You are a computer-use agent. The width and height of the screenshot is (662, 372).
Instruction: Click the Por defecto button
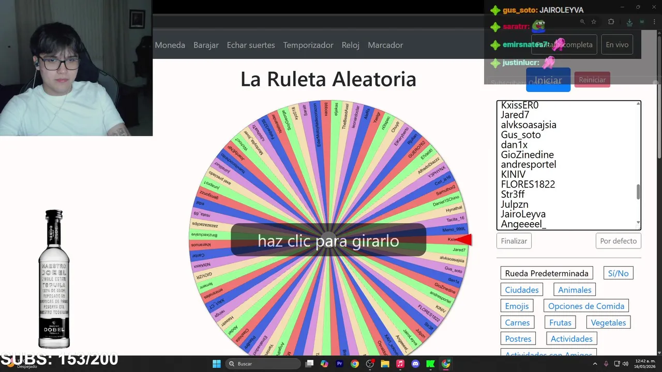click(619, 241)
